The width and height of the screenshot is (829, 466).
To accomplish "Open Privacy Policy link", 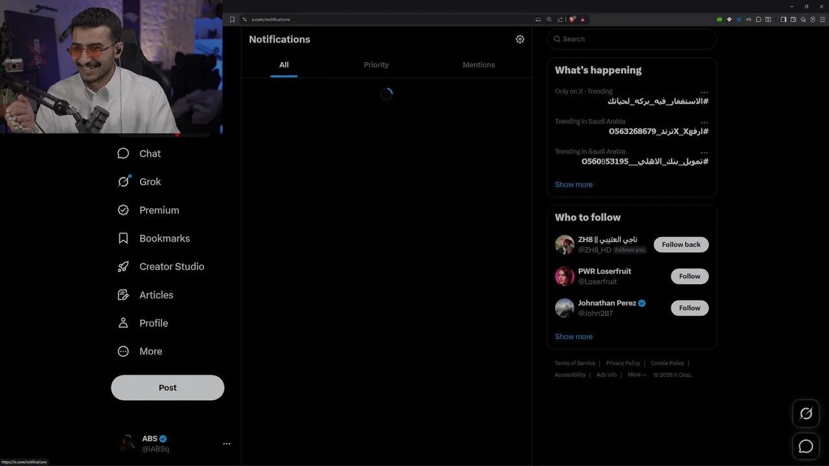I will point(623,363).
